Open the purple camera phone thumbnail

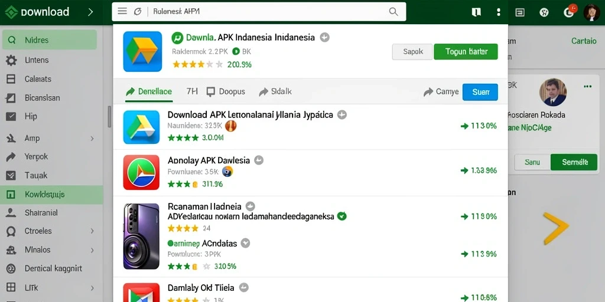click(x=141, y=236)
